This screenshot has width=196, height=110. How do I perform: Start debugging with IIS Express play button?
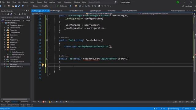58,6
